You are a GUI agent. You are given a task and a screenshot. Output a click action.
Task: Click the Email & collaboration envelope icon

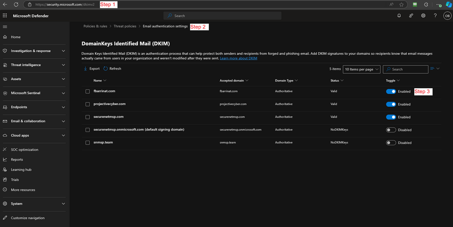point(5,121)
